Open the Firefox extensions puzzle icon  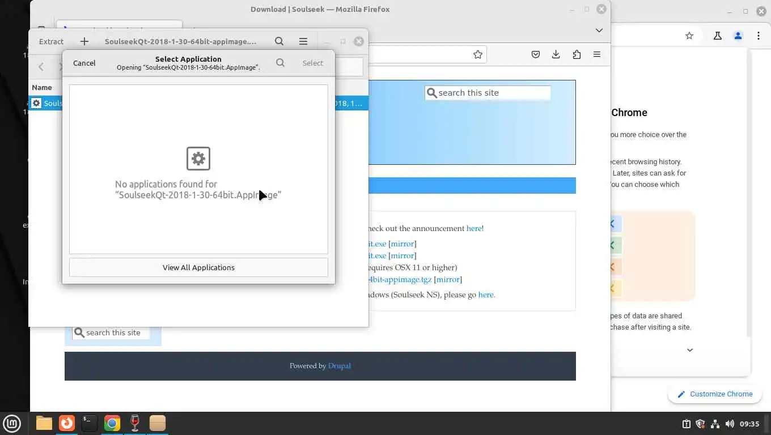pyautogui.click(x=577, y=54)
